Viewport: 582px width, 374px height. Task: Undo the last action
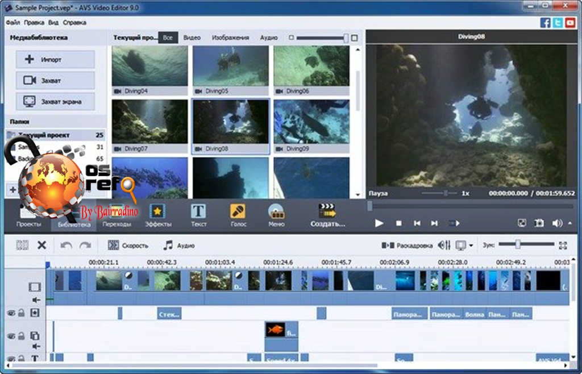tap(66, 245)
